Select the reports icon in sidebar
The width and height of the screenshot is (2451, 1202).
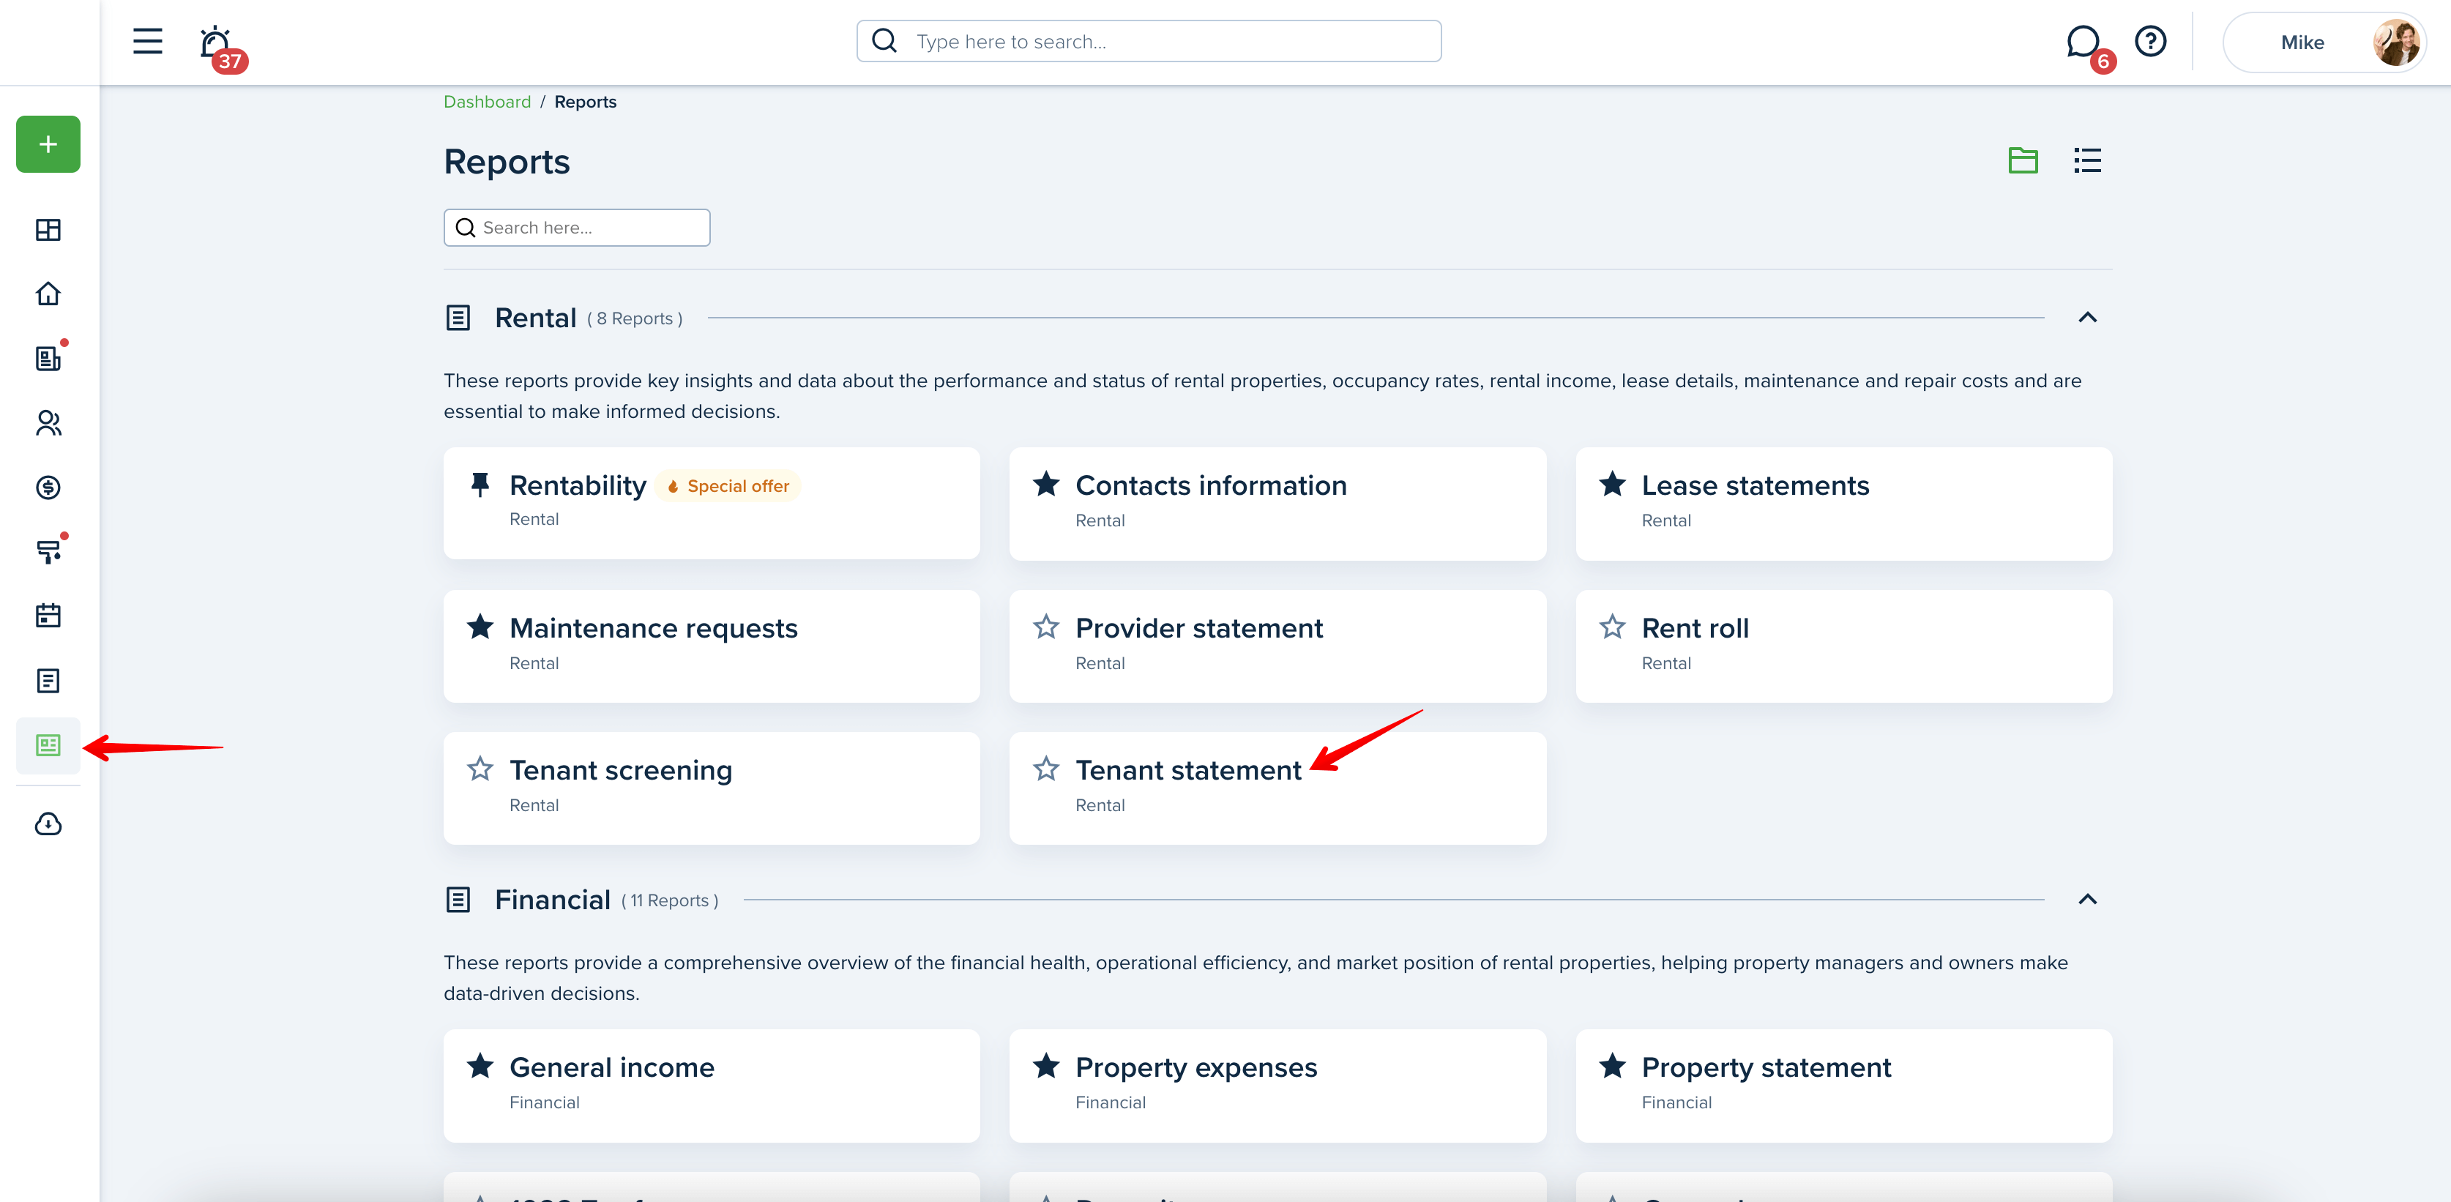(x=48, y=745)
